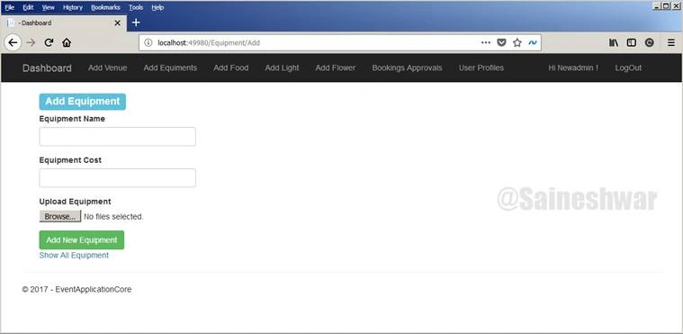
Task: Navigate to Add Food
Action: pos(231,68)
